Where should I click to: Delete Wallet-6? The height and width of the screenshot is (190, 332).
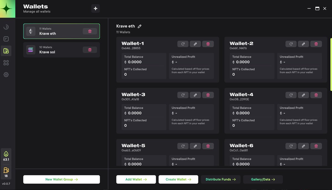pyautogui.click(x=316, y=146)
